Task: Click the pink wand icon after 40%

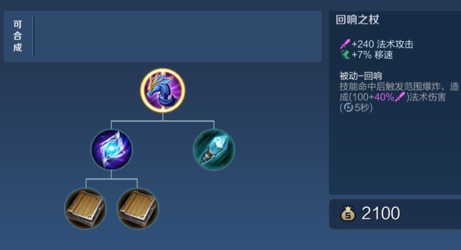Action: [x=400, y=97]
